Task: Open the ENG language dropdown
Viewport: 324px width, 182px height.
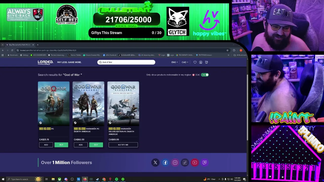Action: pyautogui.click(x=175, y=62)
